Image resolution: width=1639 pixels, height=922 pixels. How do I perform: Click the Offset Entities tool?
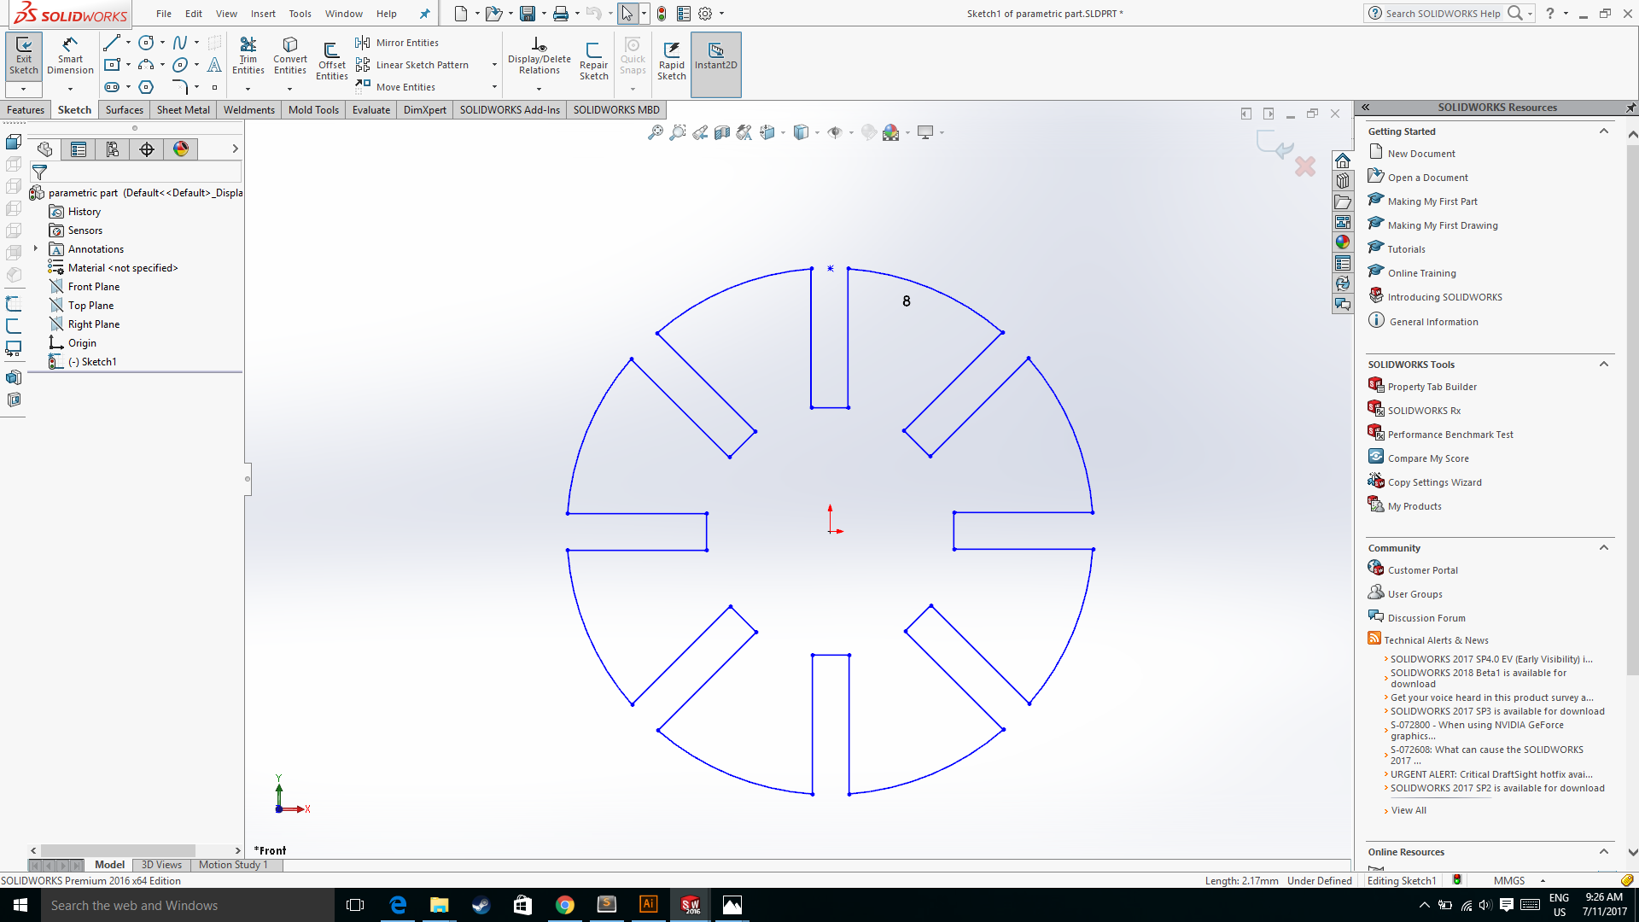tap(331, 60)
